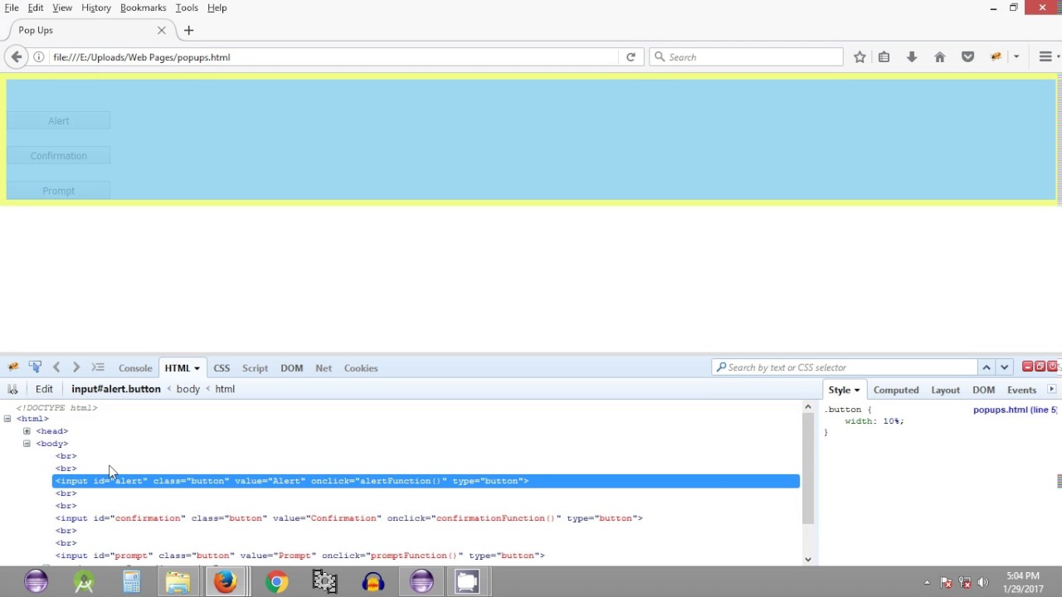The width and height of the screenshot is (1062, 597).
Task: Open the Edit menu in Firefox
Action: click(36, 7)
